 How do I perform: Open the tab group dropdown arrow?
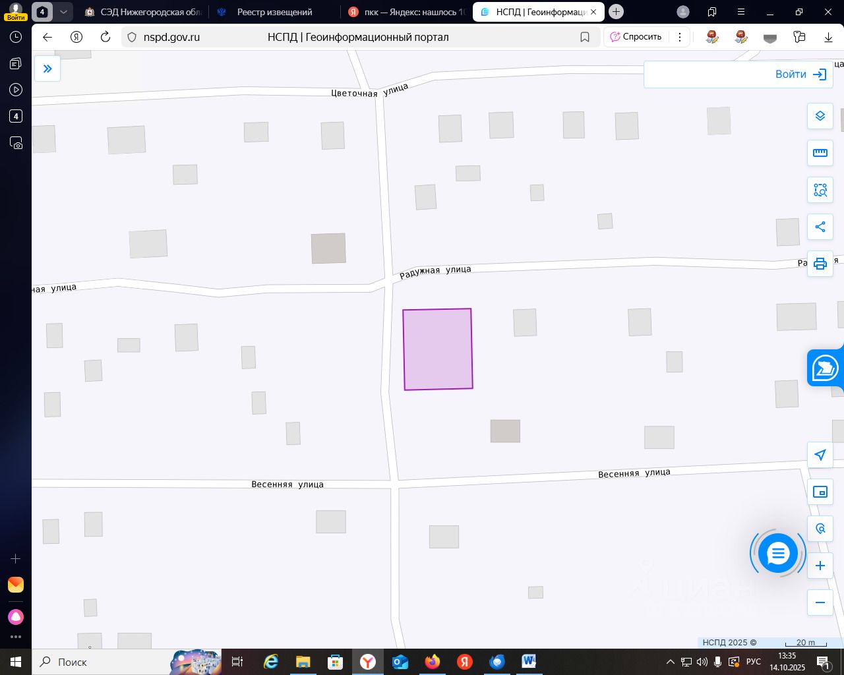pos(63,12)
